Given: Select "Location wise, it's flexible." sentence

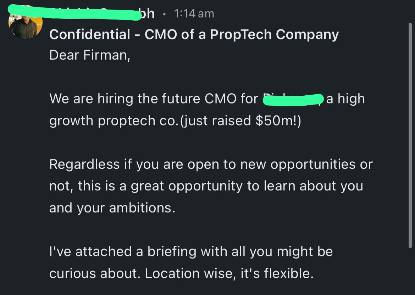Looking at the screenshot, I should [x=229, y=273].
